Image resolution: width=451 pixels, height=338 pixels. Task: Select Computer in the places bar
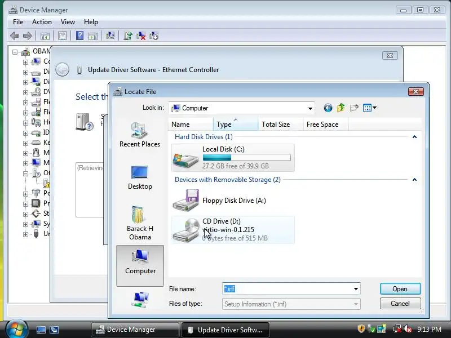tap(140, 265)
